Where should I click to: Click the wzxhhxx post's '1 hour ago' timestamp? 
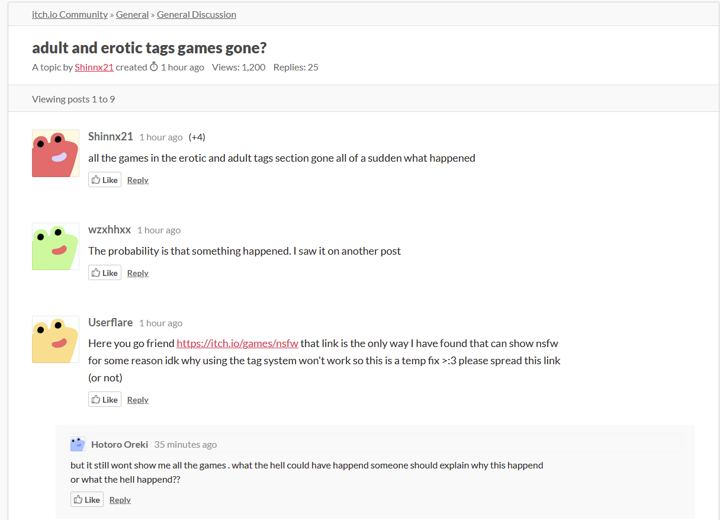(159, 230)
